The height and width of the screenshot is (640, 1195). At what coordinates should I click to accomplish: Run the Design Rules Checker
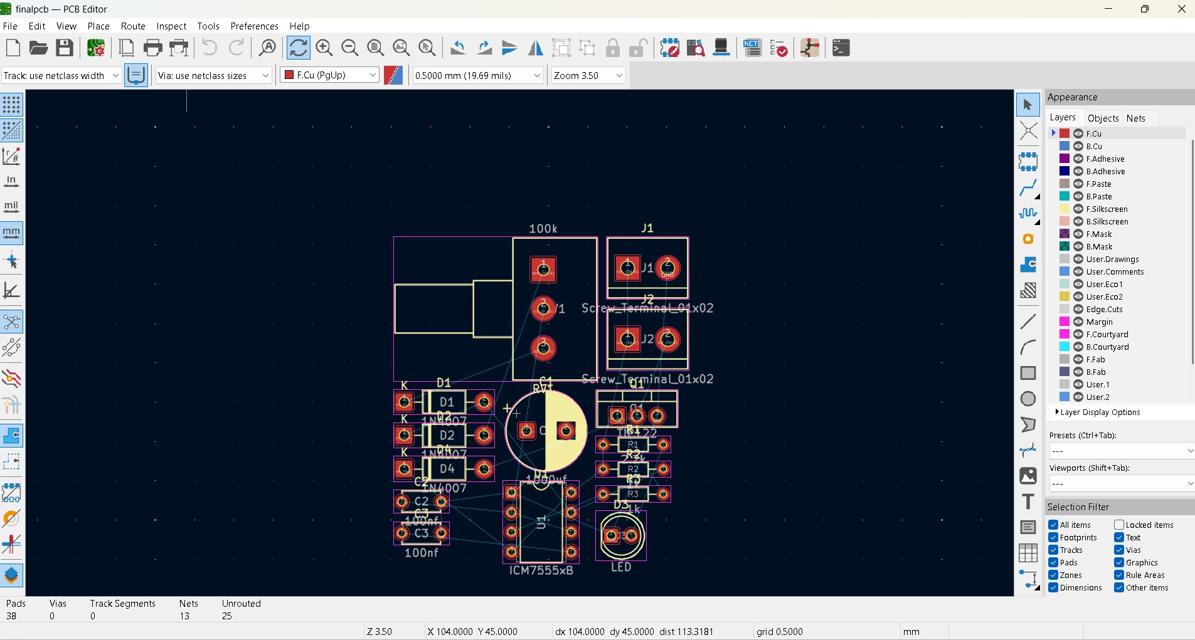[x=780, y=48]
